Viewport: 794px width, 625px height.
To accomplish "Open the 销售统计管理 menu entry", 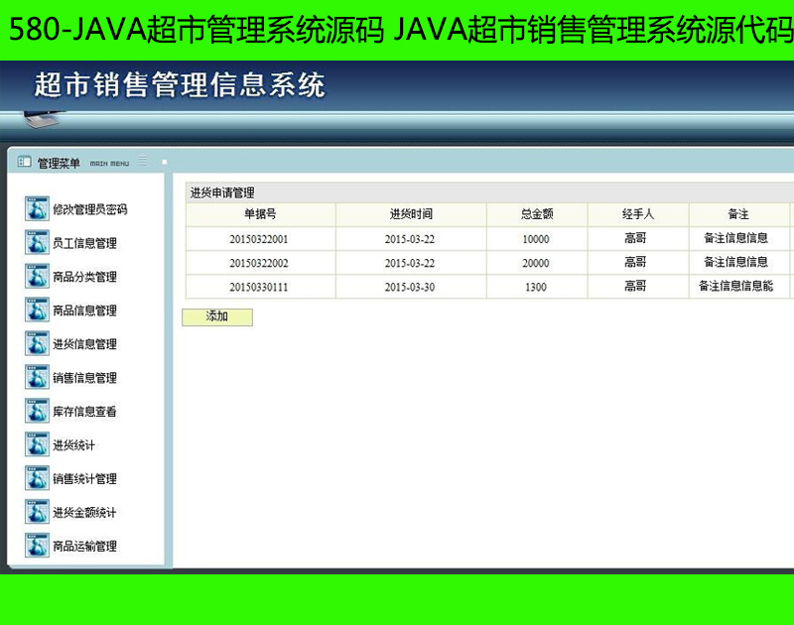I will tap(84, 479).
